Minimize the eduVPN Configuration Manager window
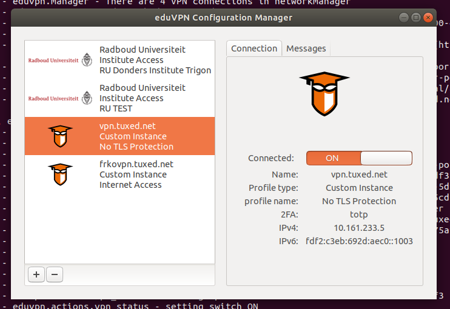This screenshot has width=450, height=309. (404, 18)
